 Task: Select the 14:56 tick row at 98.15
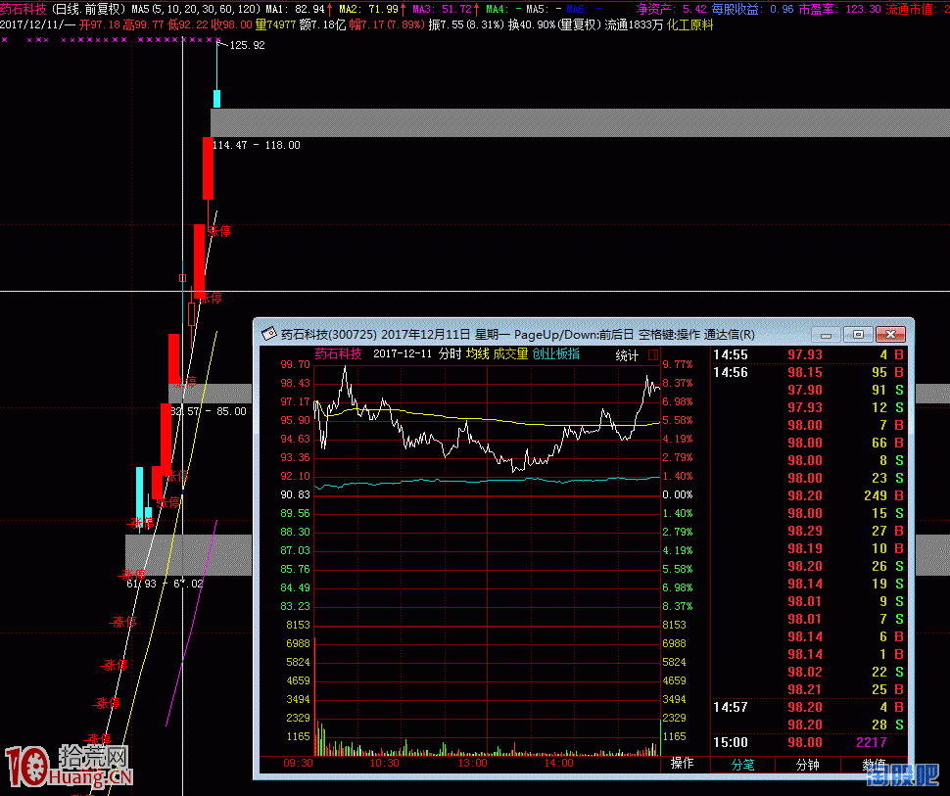pos(809,372)
